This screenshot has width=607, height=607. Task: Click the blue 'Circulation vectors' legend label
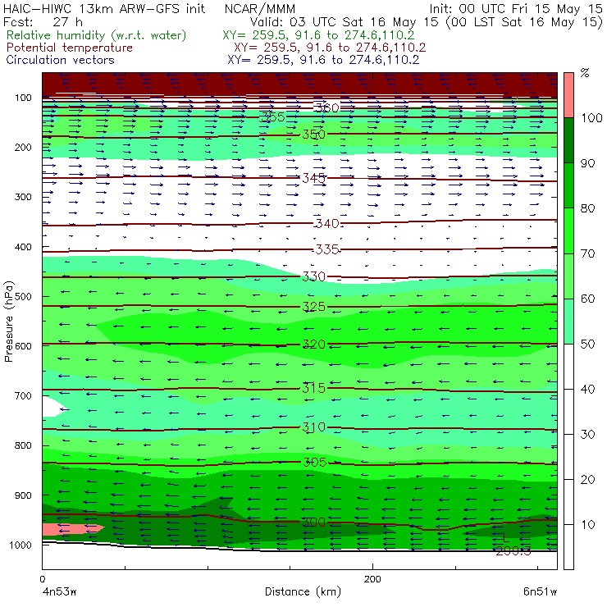click(x=61, y=60)
